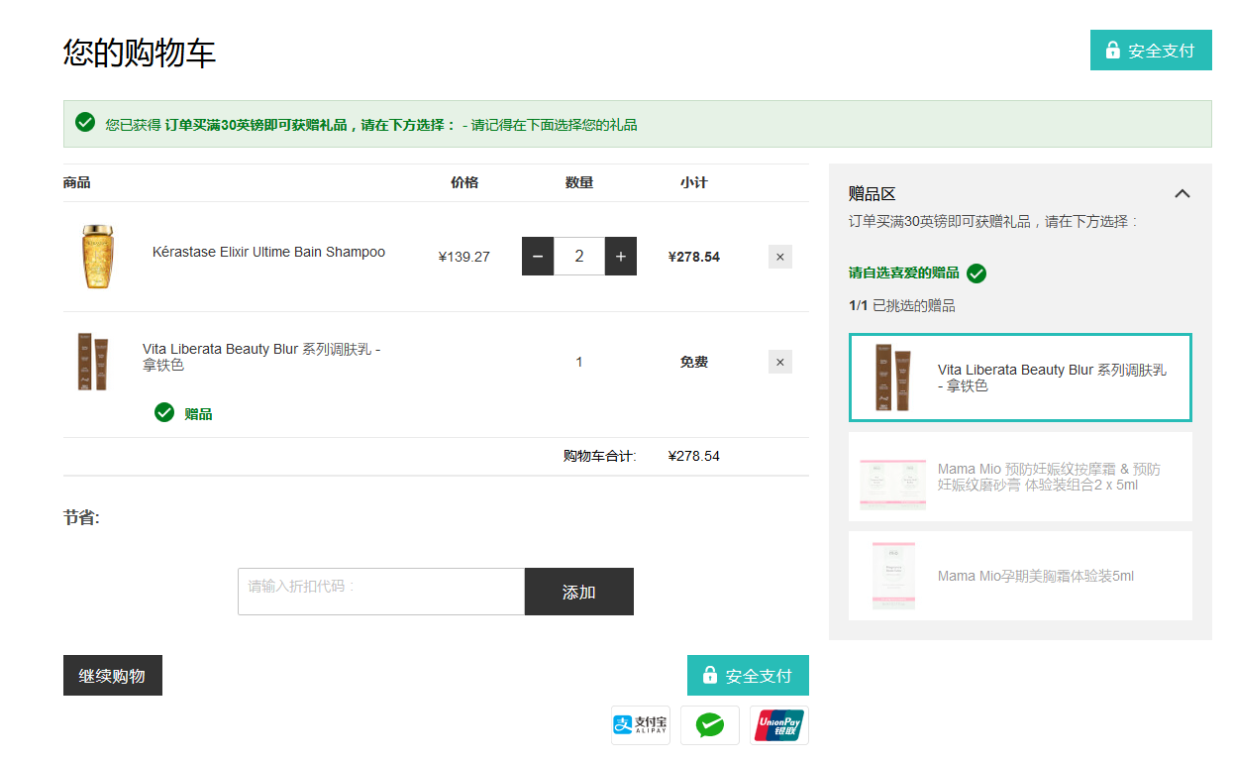Click the 数量 column header
This screenshot has height=763, width=1233.
[x=579, y=182]
